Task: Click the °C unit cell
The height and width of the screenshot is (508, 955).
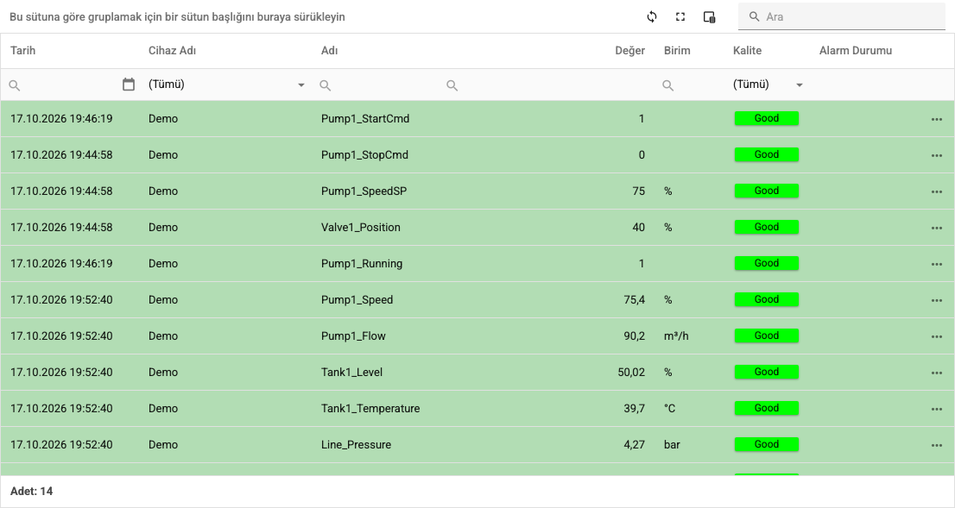Action: pyautogui.click(x=669, y=408)
